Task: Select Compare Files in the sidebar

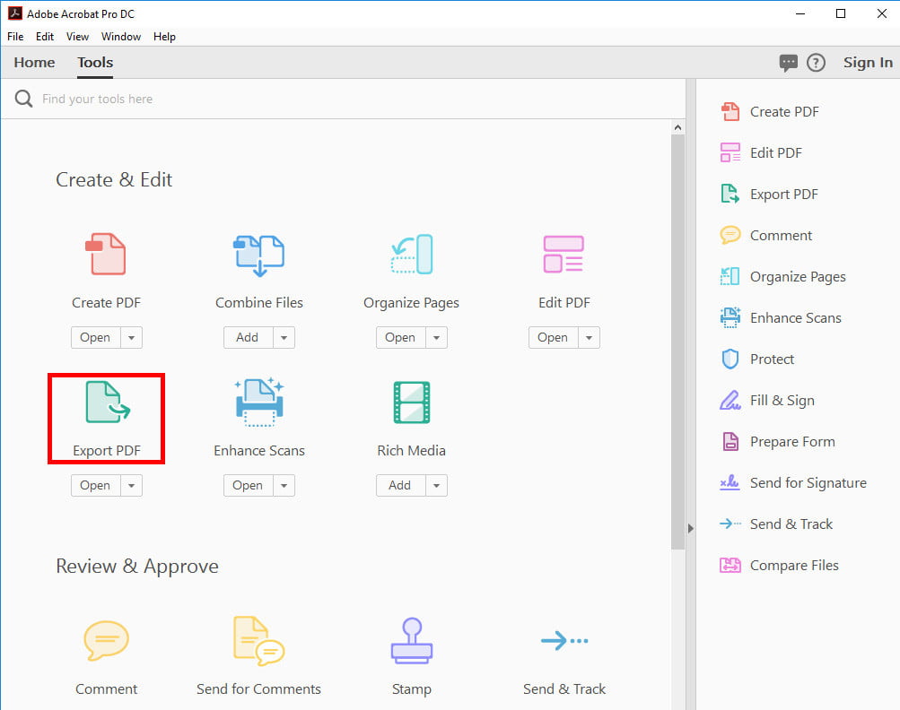Action: click(795, 565)
